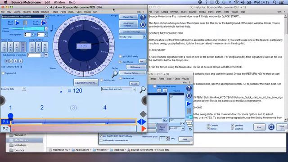Click pause bars in Parts window
The width and height of the screenshot is (288, 162).
point(189,111)
